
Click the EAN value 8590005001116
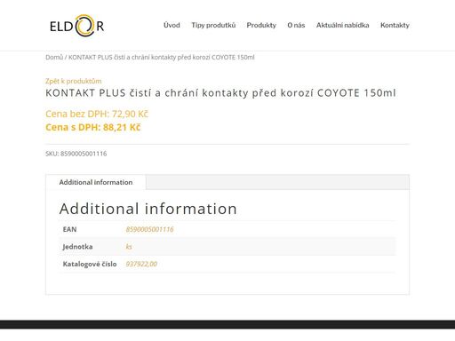(x=149, y=229)
